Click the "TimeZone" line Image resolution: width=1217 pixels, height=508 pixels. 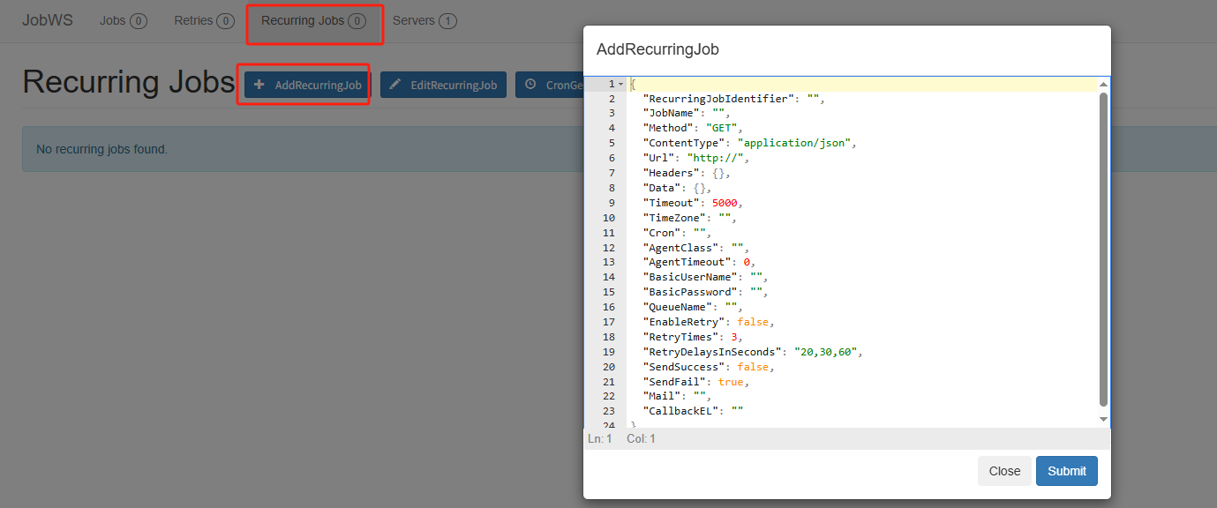click(x=690, y=218)
